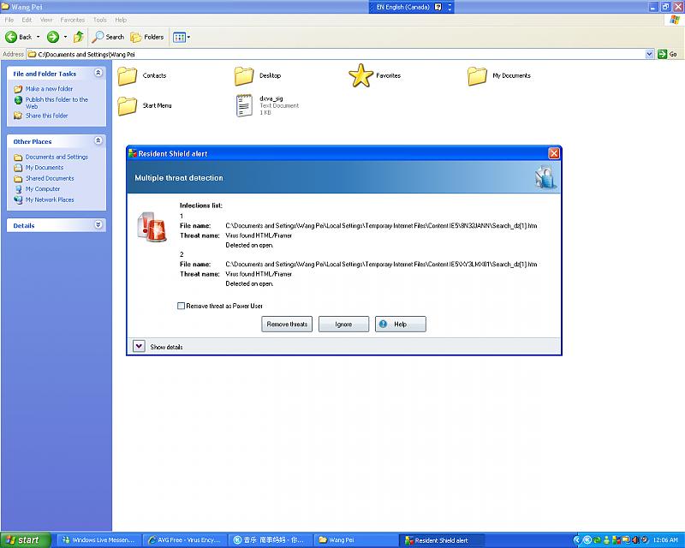685x548 pixels.
Task: Open the File menu
Action: 9,20
